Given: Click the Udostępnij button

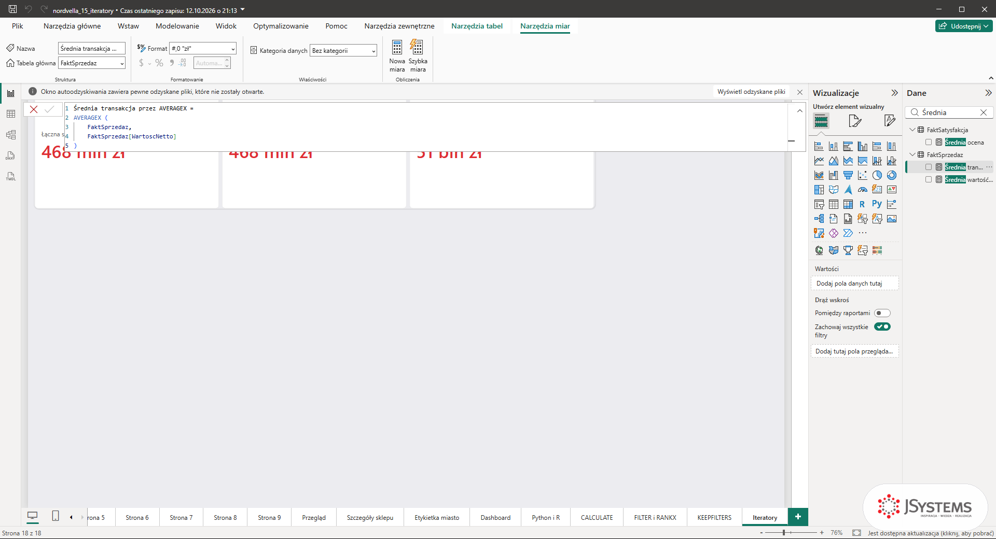Looking at the screenshot, I should (964, 26).
